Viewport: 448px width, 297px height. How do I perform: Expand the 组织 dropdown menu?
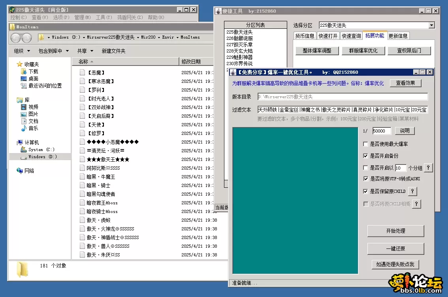coord(22,51)
